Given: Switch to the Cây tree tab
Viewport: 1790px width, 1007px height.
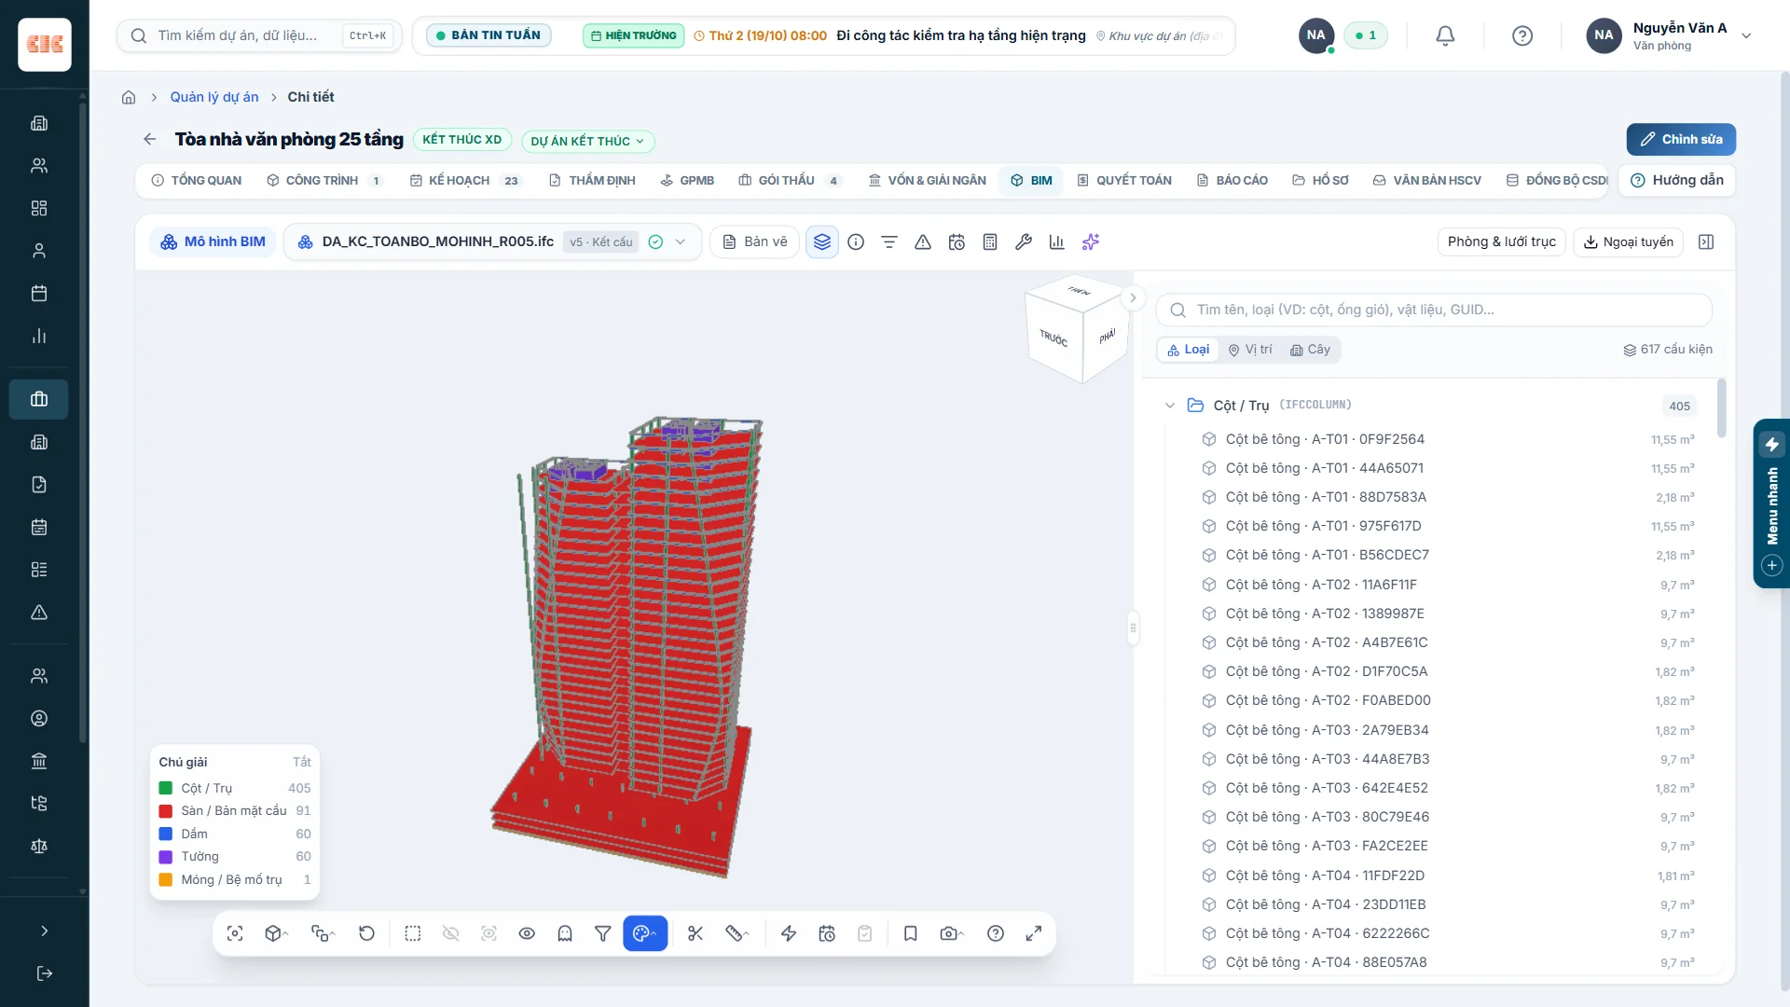Looking at the screenshot, I should coord(1310,350).
